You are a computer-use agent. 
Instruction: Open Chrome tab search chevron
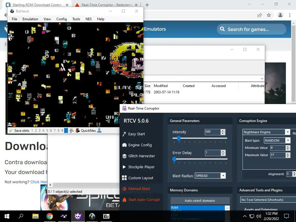(249, 4)
